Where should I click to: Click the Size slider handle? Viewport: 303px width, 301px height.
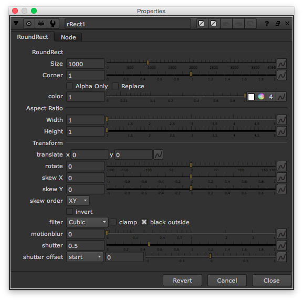(x=148, y=63)
